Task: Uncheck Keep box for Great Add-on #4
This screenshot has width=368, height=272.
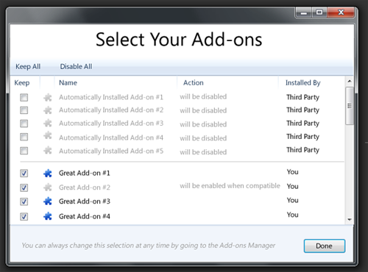Action: pyautogui.click(x=24, y=217)
